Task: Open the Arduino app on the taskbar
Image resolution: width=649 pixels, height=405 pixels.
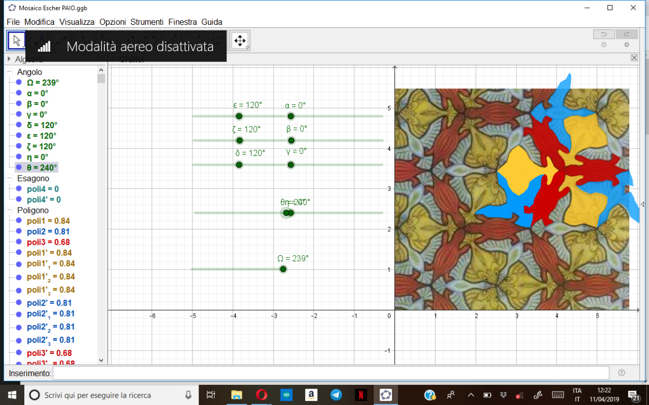Action: (x=286, y=395)
